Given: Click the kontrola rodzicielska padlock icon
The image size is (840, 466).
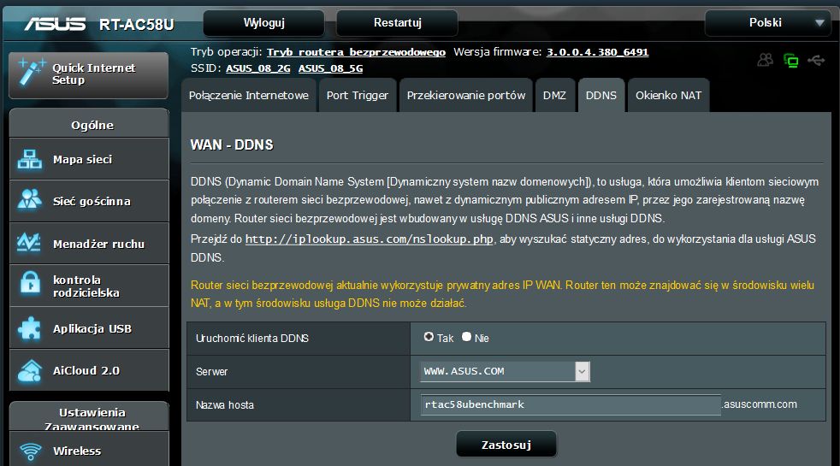Looking at the screenshot, I should click(30, 283).
